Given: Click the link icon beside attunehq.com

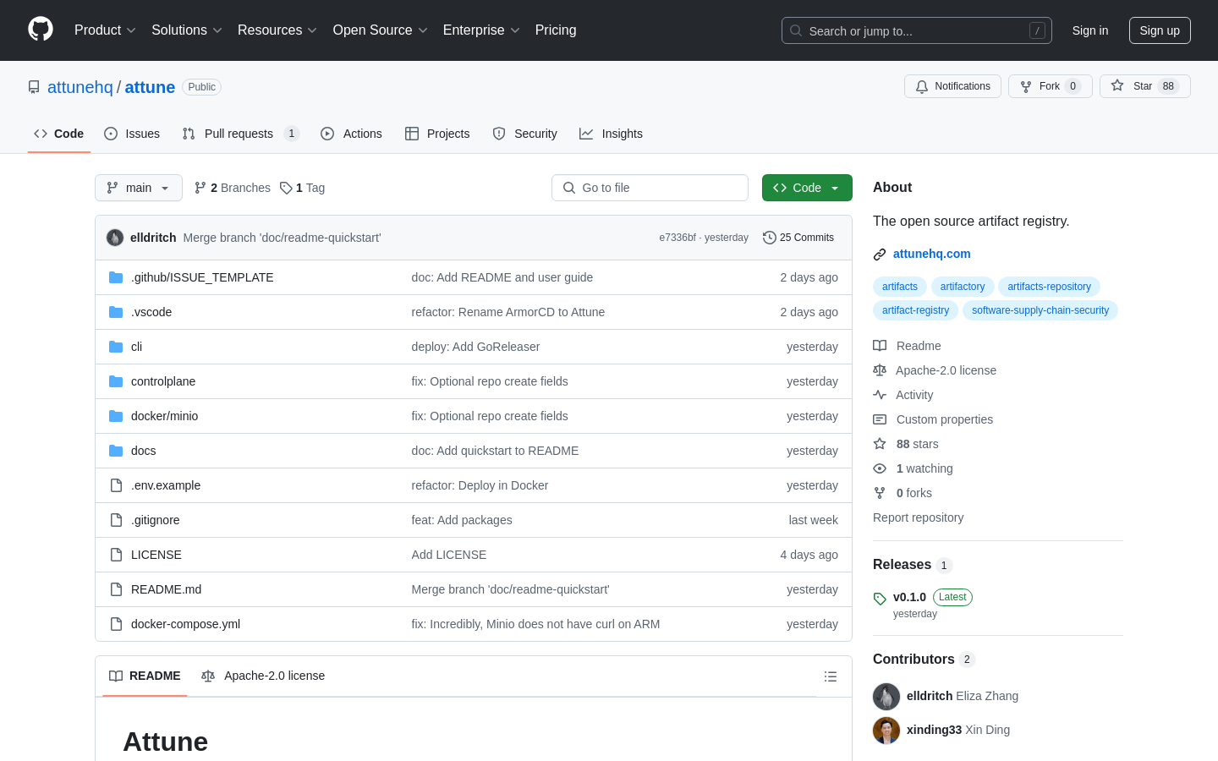Looking at the screenshot, I should pos(880,255).
